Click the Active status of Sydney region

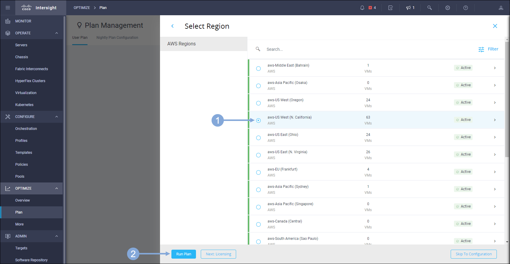coord(463,189)
